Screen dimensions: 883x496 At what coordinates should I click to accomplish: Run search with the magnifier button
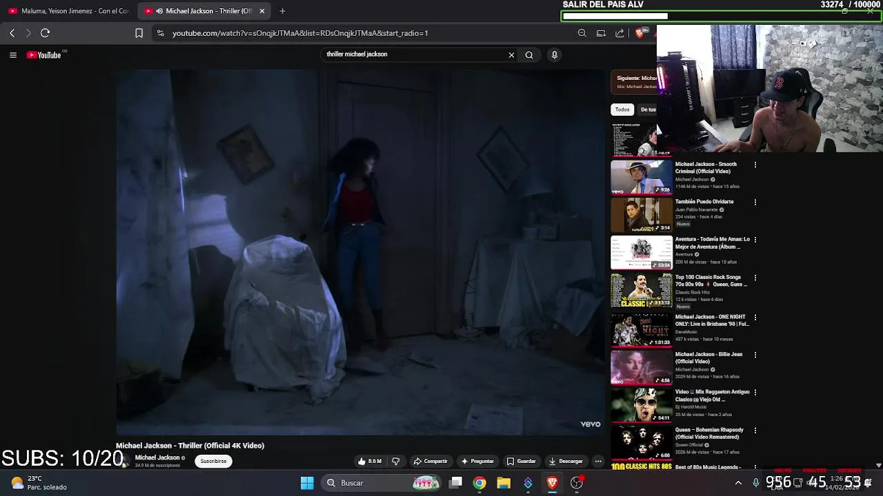point(529,55)
